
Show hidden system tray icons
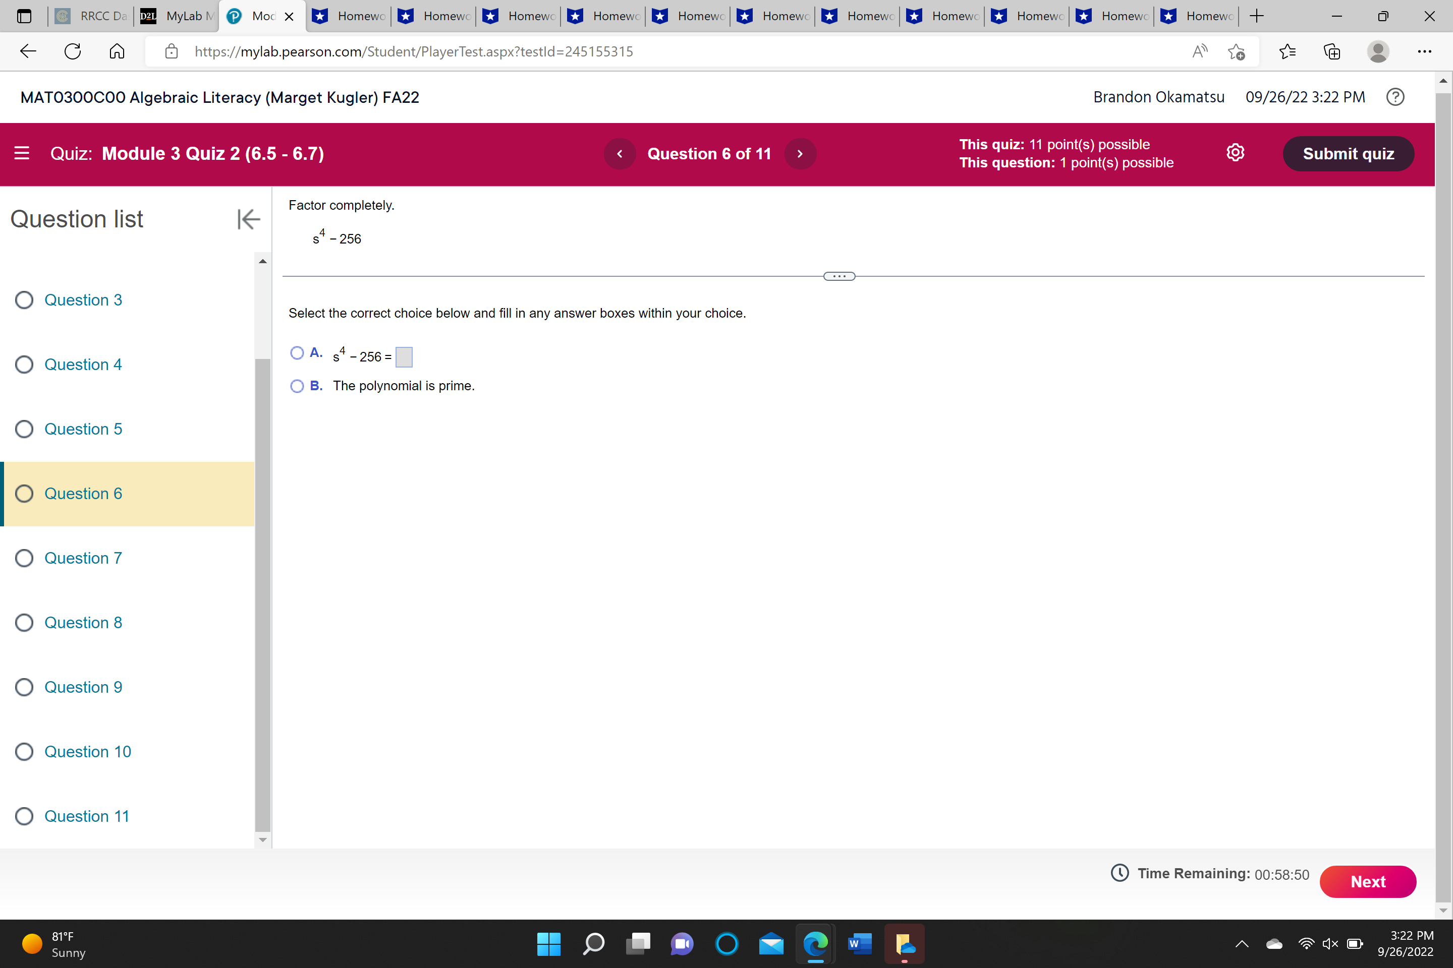(x=1242, y=944)
